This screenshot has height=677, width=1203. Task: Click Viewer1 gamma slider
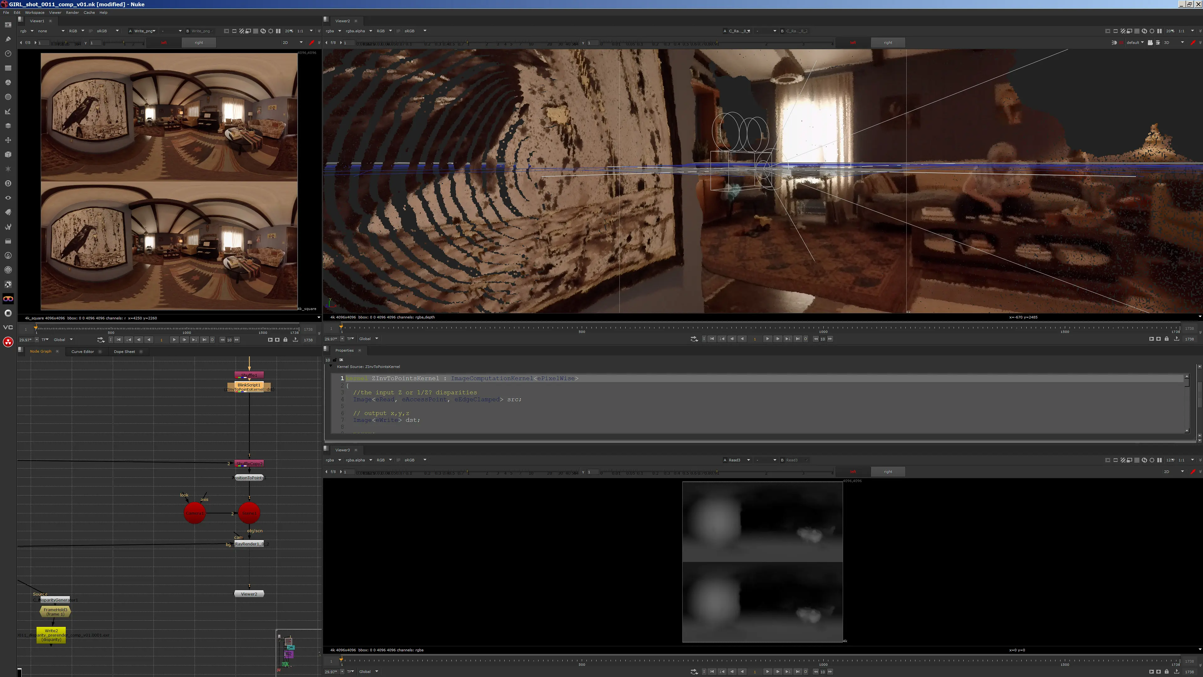point(124,43)
